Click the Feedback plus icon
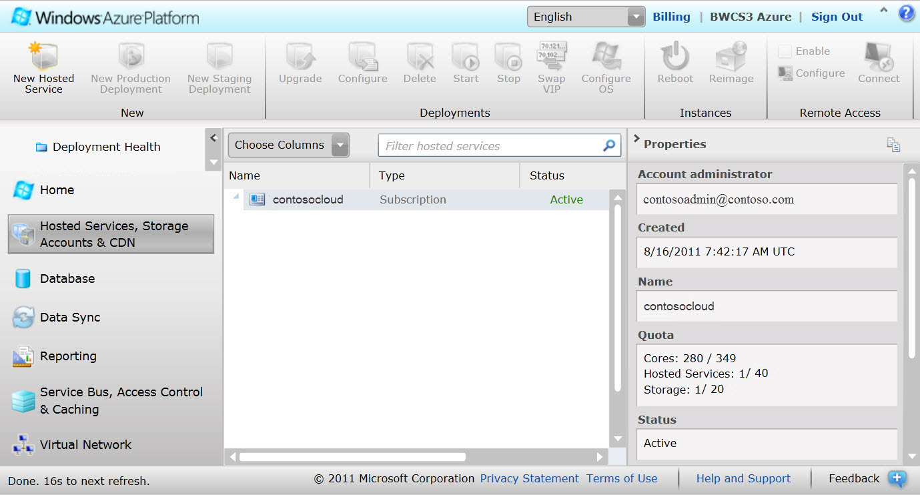Image resolution: width=920 pixels, height=495 pixels. (897, 478)
